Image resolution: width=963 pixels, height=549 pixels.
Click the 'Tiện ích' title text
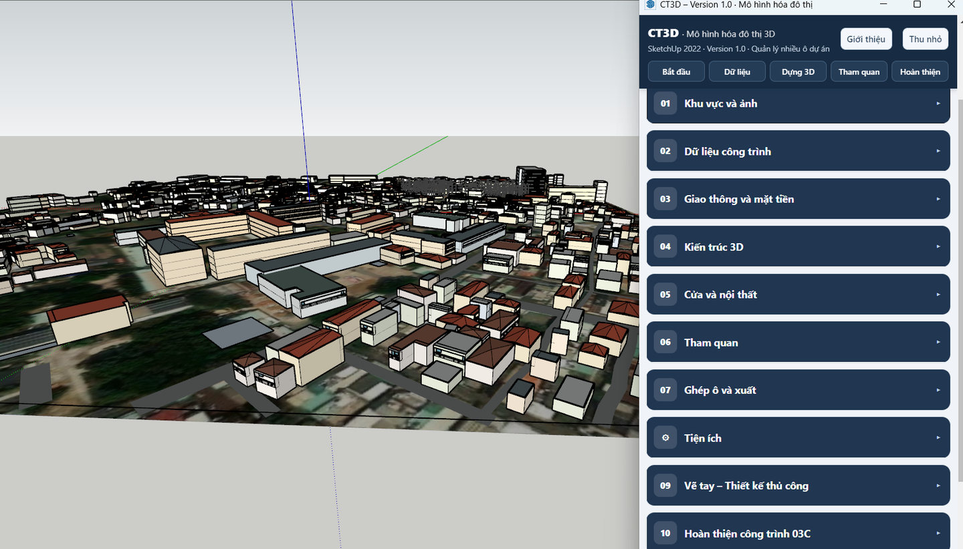pyautogui.click(x=703, y=438)
